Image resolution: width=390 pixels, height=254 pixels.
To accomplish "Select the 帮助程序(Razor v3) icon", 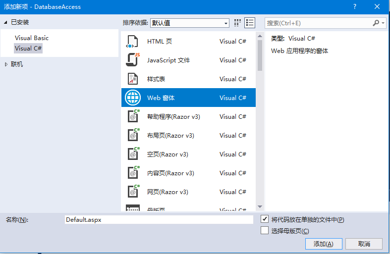I will pos(132,117).
